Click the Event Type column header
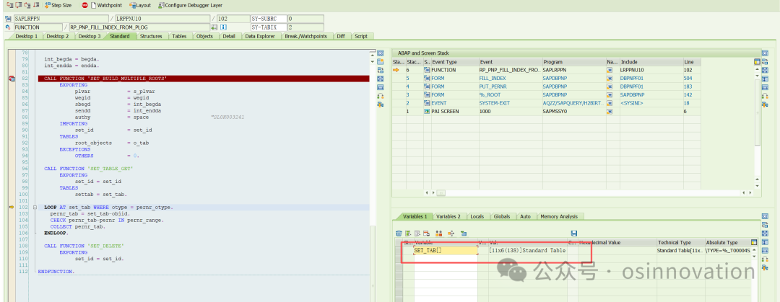 click(x=455, y=62)
